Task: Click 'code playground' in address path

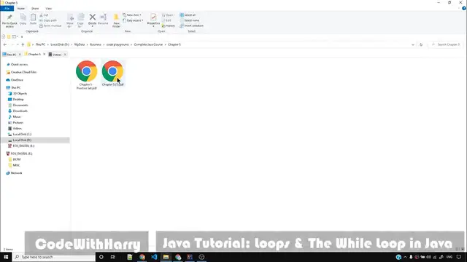Action: 117,44
